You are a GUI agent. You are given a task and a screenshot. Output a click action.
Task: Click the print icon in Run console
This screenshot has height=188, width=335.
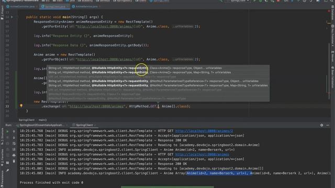pos(14,155)
